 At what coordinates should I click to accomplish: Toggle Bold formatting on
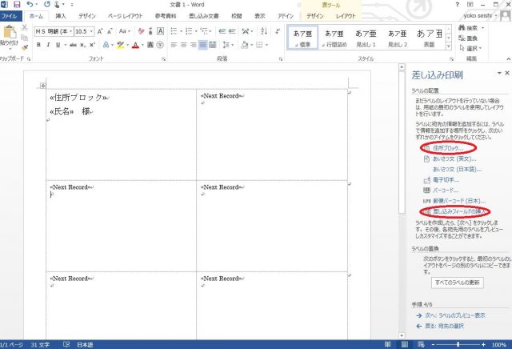pyautogui.click(x=38, y=45)
